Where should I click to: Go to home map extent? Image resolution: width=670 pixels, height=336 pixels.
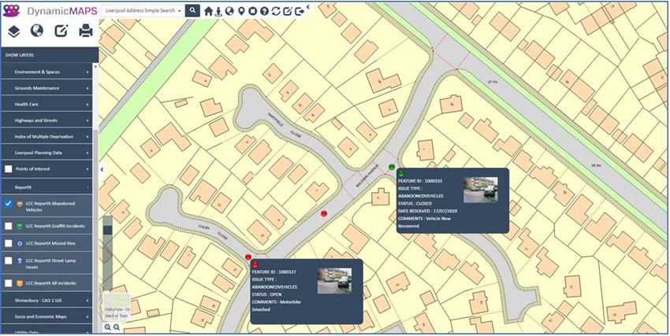point(209,11)
